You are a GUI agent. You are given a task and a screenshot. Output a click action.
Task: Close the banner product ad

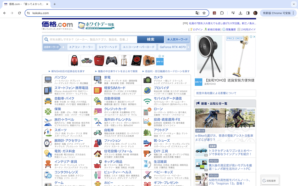[163, 56]
